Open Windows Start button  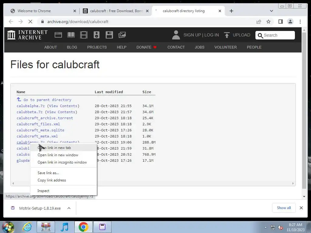[x=8, y=227]
